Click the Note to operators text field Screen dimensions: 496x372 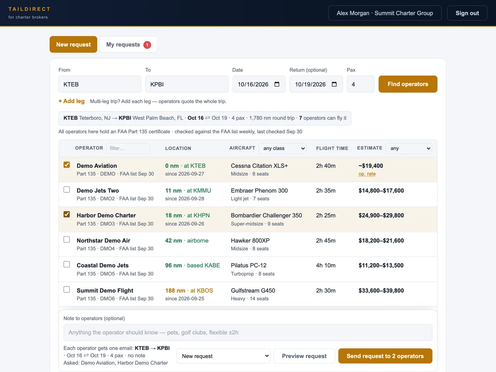pos(248,332)
